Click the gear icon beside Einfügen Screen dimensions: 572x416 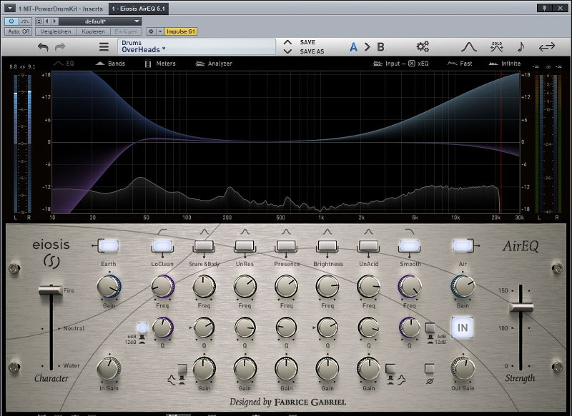[x=151, y=31]
